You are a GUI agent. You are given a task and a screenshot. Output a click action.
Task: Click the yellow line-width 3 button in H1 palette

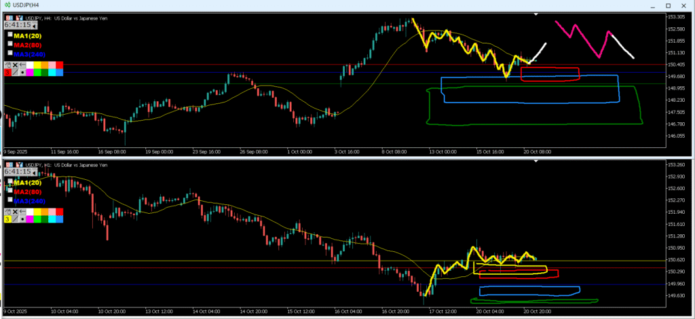(7, 219)
